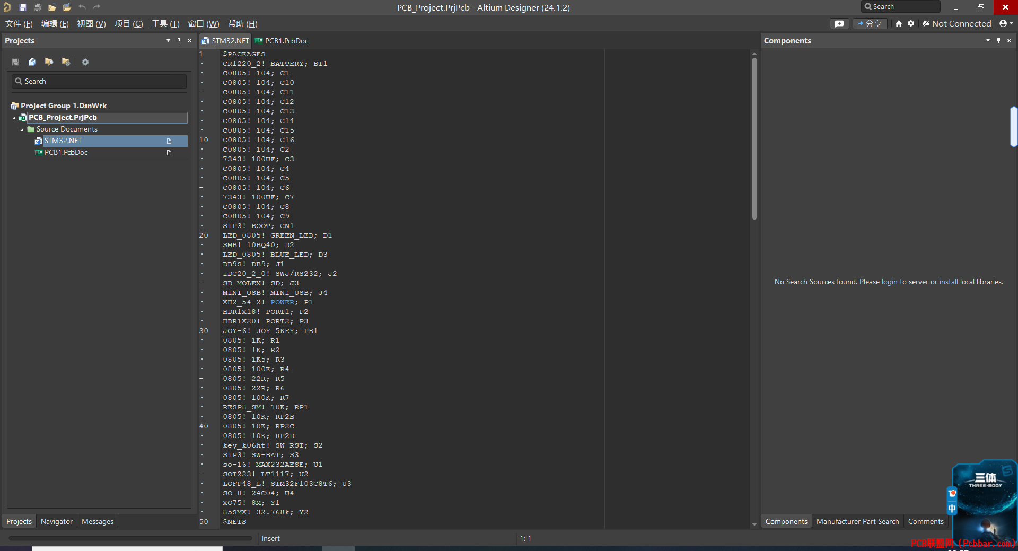Click the Save icon in the title bar
The width and height of the screenshot is (1018, 551).
[22, 7]
